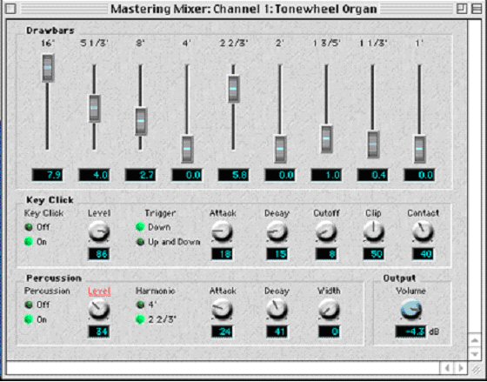The image size is (487, 382).
Task: Click the window resize grip corner
Action: 475,368
